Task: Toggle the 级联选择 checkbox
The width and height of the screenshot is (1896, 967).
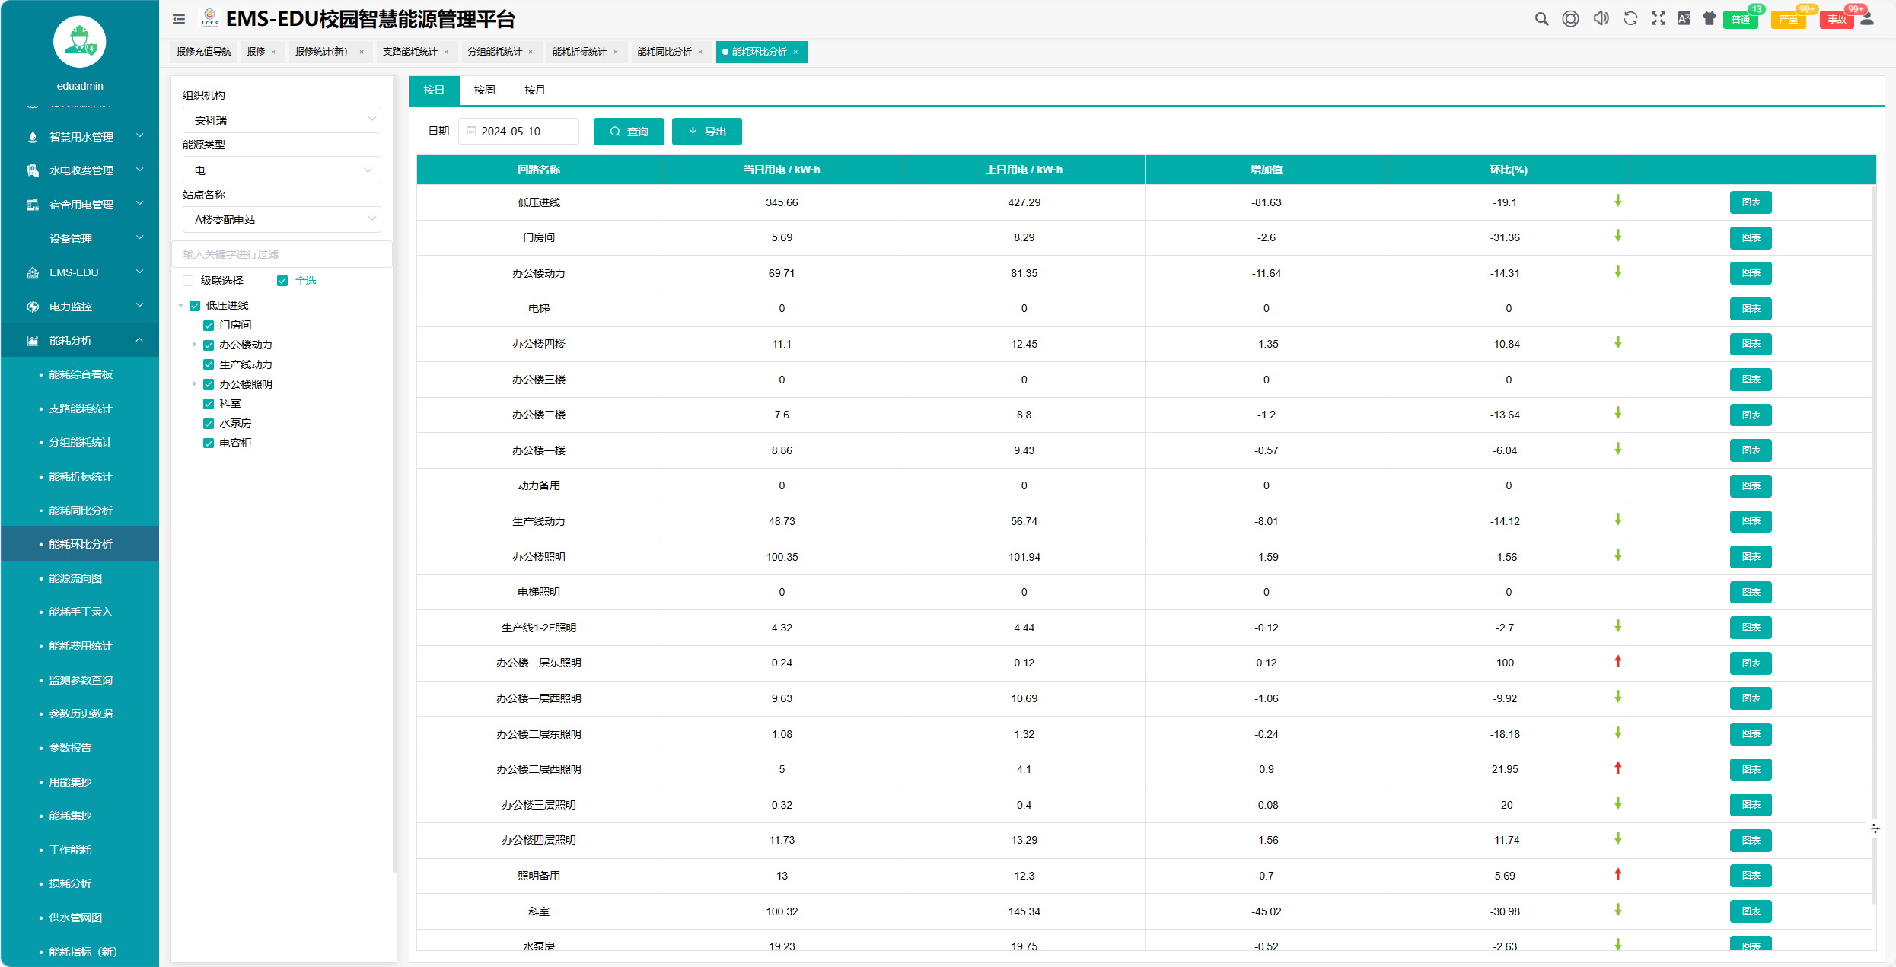Action: pos(189,281)
